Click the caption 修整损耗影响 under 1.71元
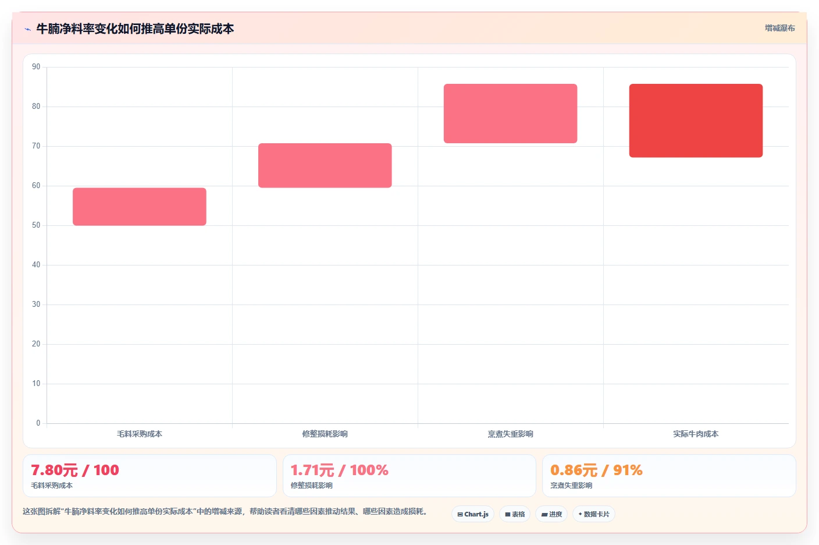 (312, 486)
